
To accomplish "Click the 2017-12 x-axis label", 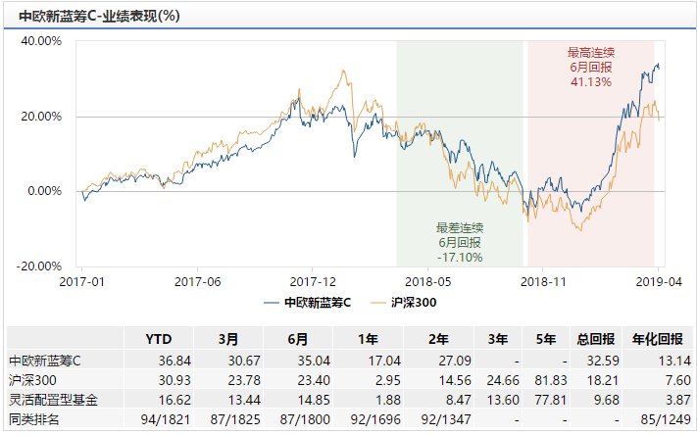I will coord(313,282).
